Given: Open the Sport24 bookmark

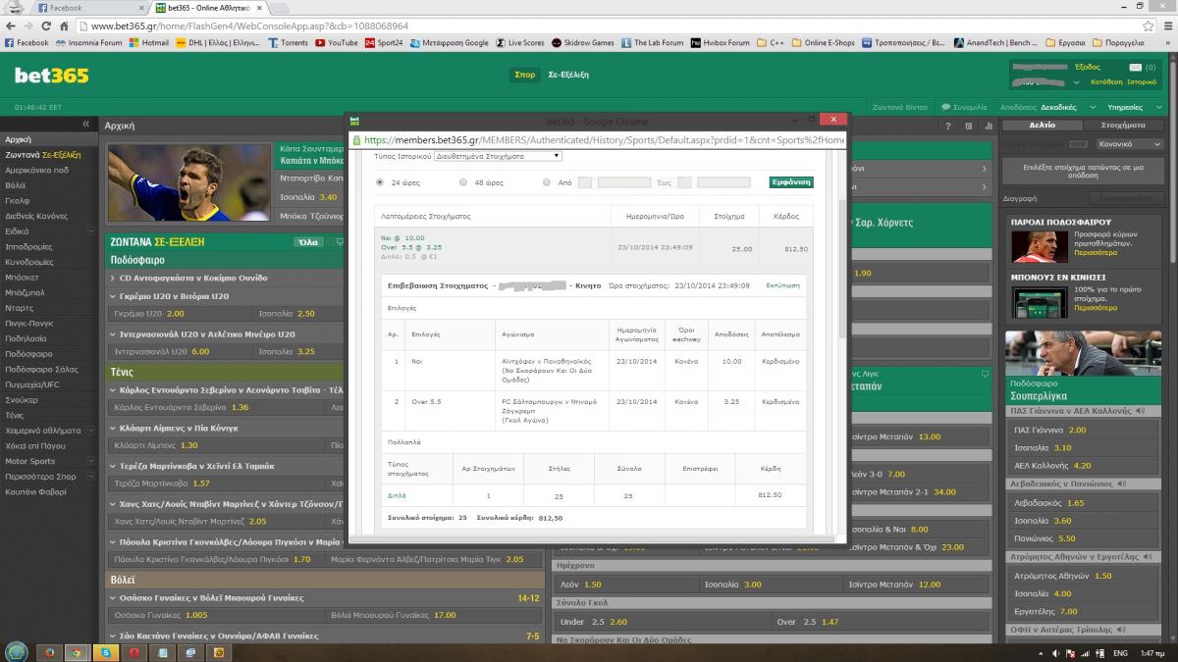Looking at the screenshot, I should [384, 43].
